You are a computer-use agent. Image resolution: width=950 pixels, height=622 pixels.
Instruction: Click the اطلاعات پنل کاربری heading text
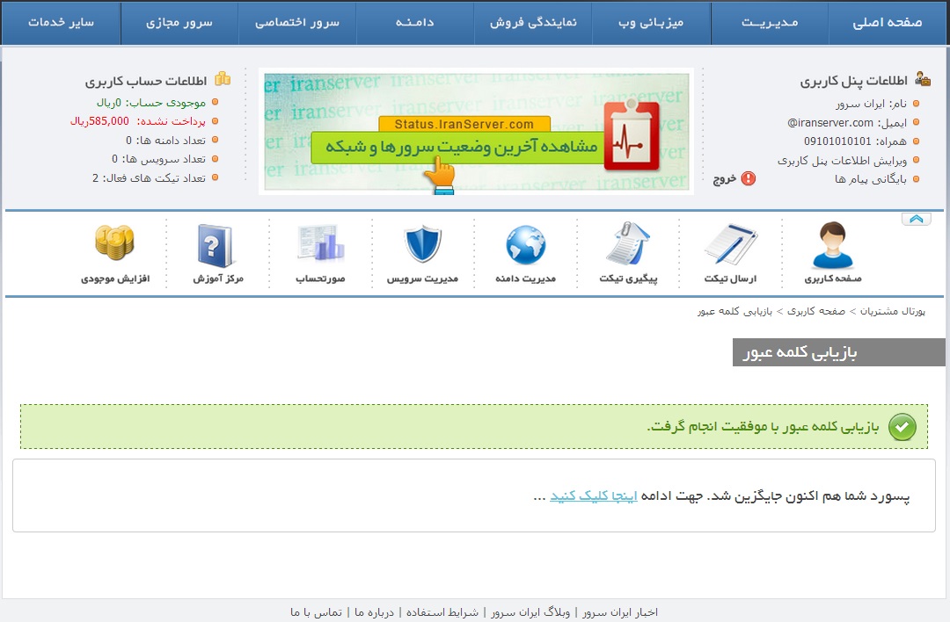click(x=853, y=81)
